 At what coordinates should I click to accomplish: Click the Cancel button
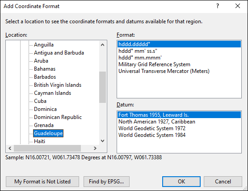point(223,182)
